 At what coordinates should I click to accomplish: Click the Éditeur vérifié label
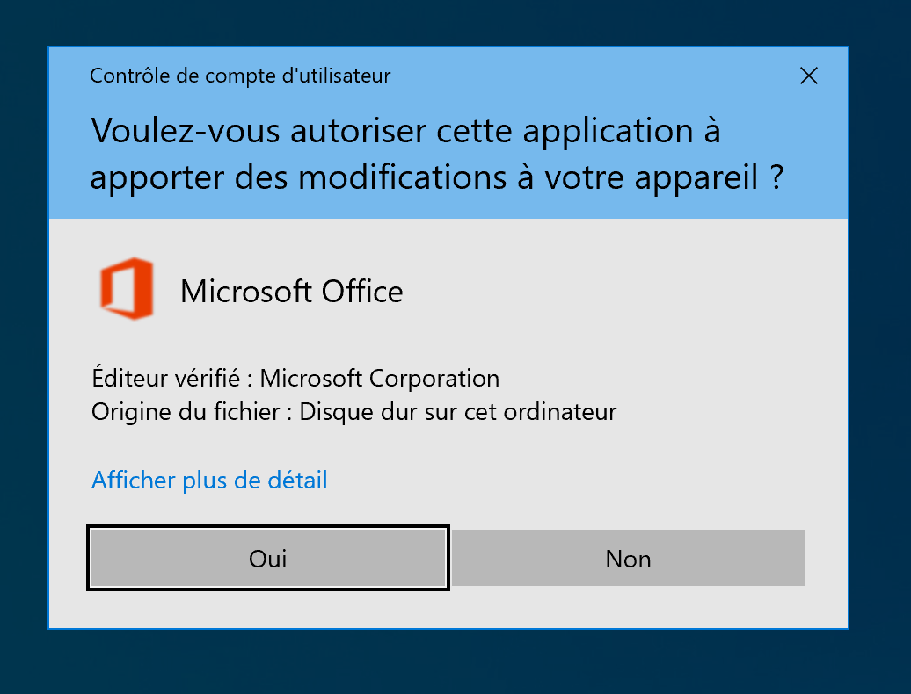pyautogui.click(x=165, y=379)
